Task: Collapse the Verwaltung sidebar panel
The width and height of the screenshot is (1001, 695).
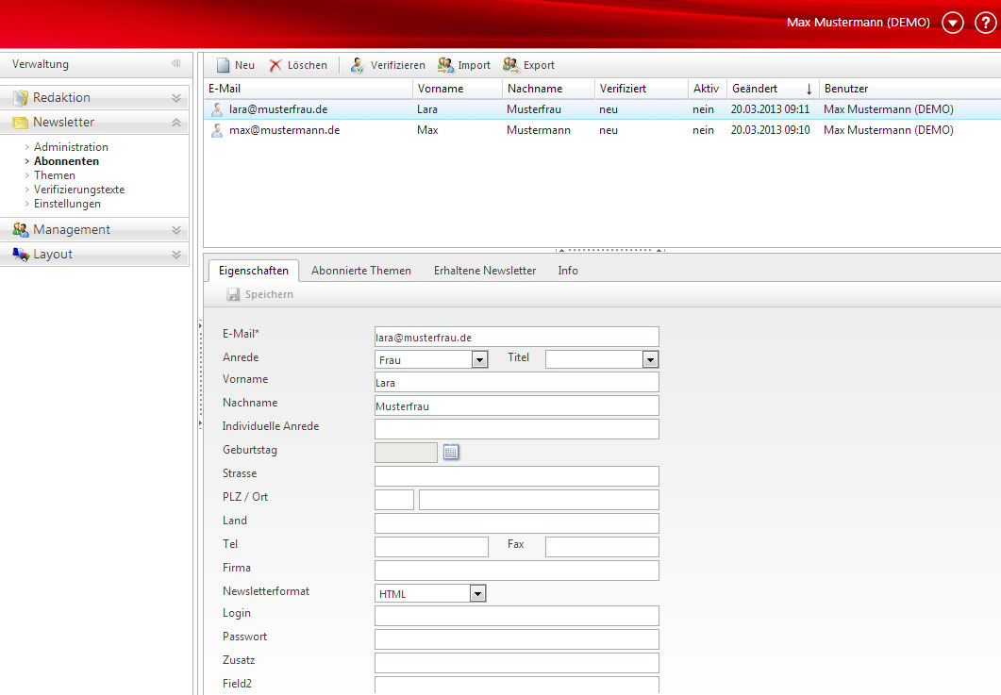Action: click(176, 64)
